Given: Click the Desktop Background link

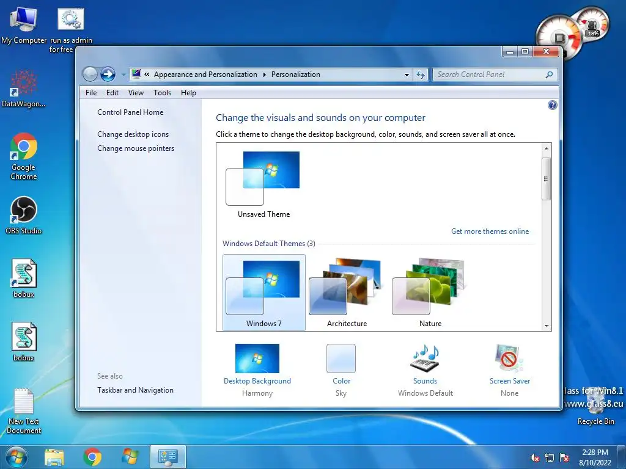Looking at the screenshot, I should 257,381.
